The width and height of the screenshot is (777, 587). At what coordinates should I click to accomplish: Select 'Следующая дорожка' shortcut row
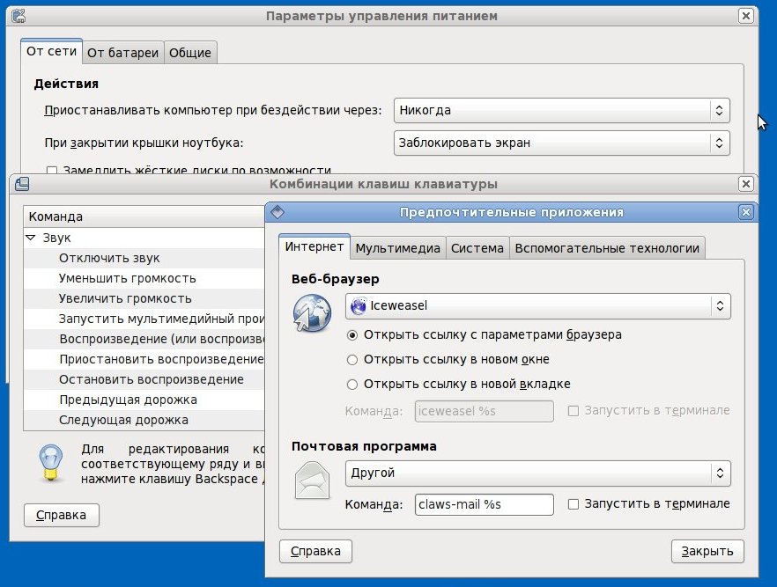click(x=144, y=420)
